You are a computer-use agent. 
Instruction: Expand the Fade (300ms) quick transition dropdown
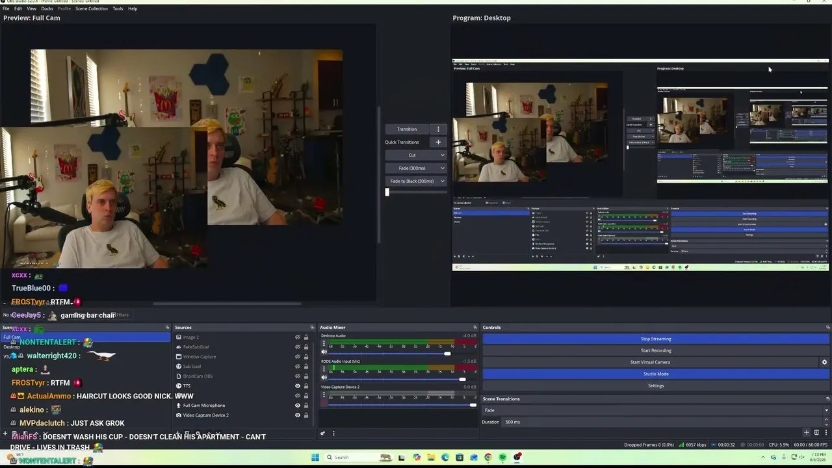[x=443, y=168]
